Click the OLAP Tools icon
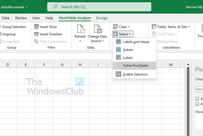The image size is (203, 136). 154,34
